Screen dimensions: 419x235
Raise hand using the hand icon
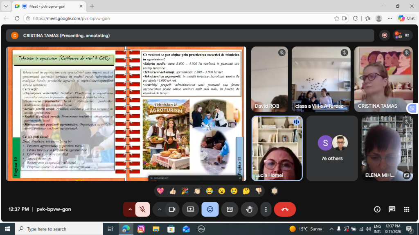pos(249,209)
